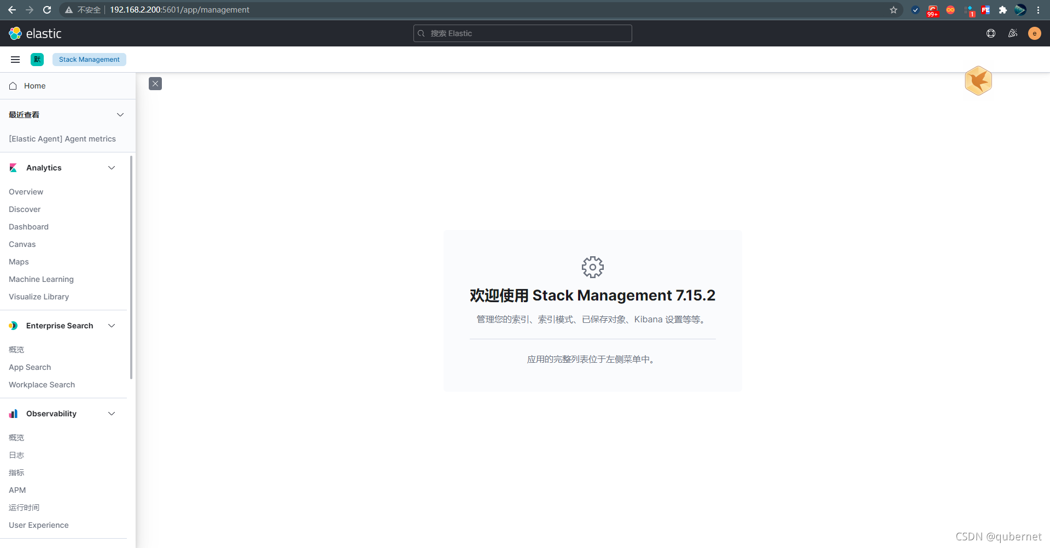Go forward in browser
The width and height of the screenshot is (1050, 548).
30,10
